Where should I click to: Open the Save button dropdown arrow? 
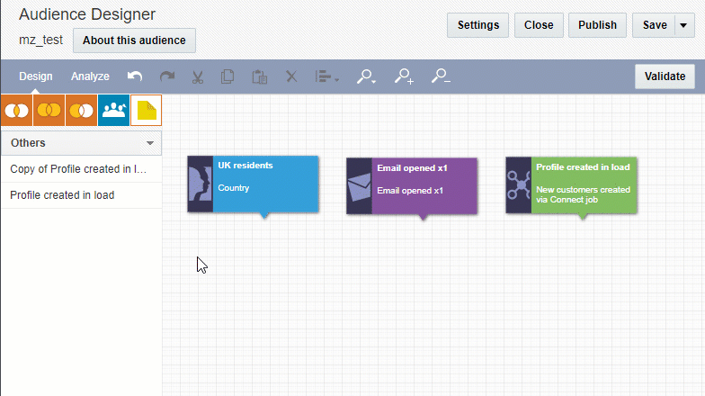(683, 25)
